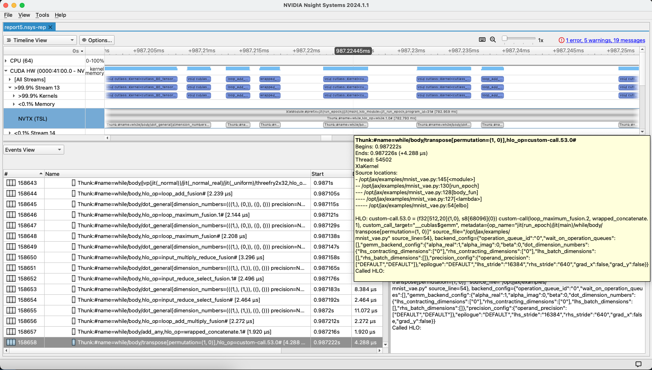Expand the [All Streams] row
The image size is (652, 370).
[10, 79]
